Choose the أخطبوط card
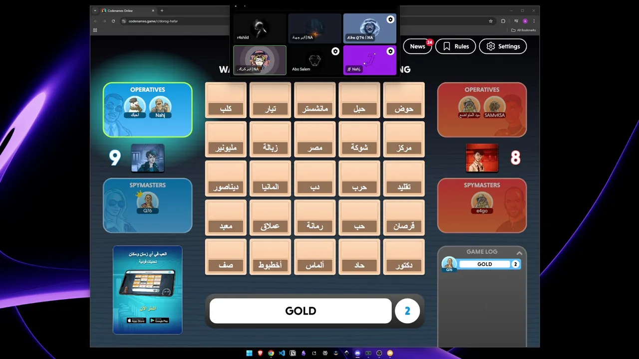 [x=271, y=257]
